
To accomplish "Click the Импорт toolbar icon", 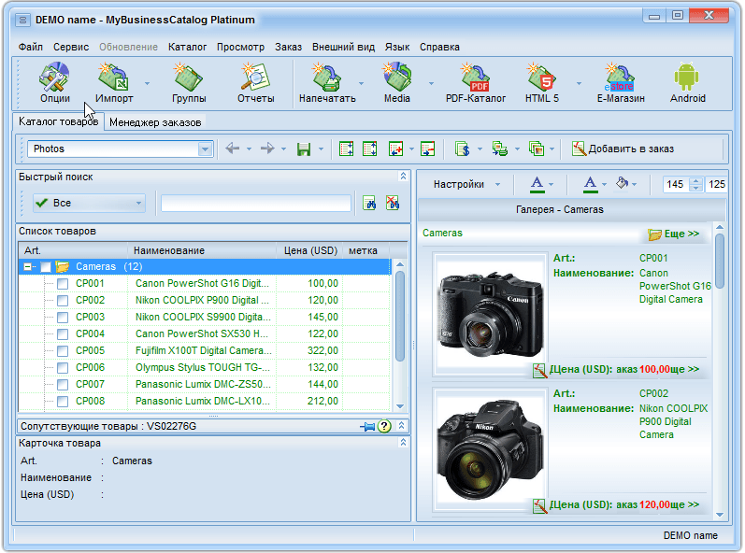I will coord(114,82).
